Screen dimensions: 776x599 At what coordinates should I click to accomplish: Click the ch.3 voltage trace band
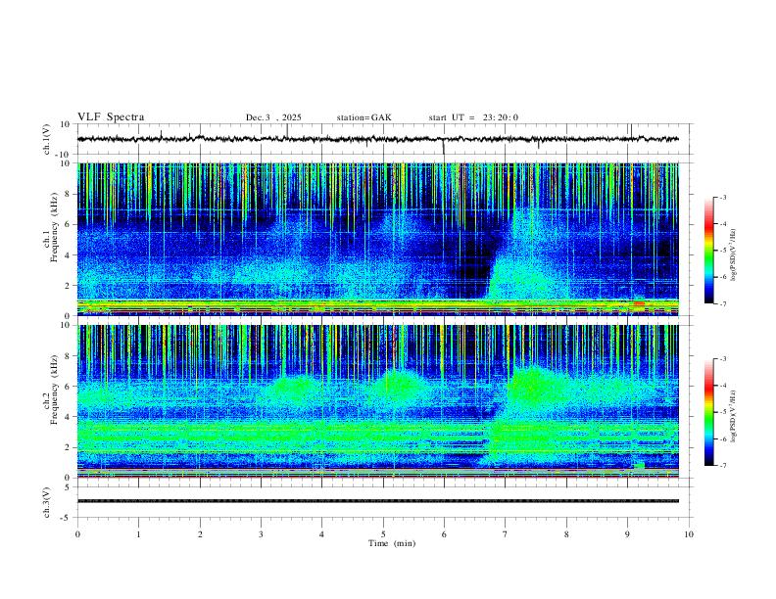point(378,501)
